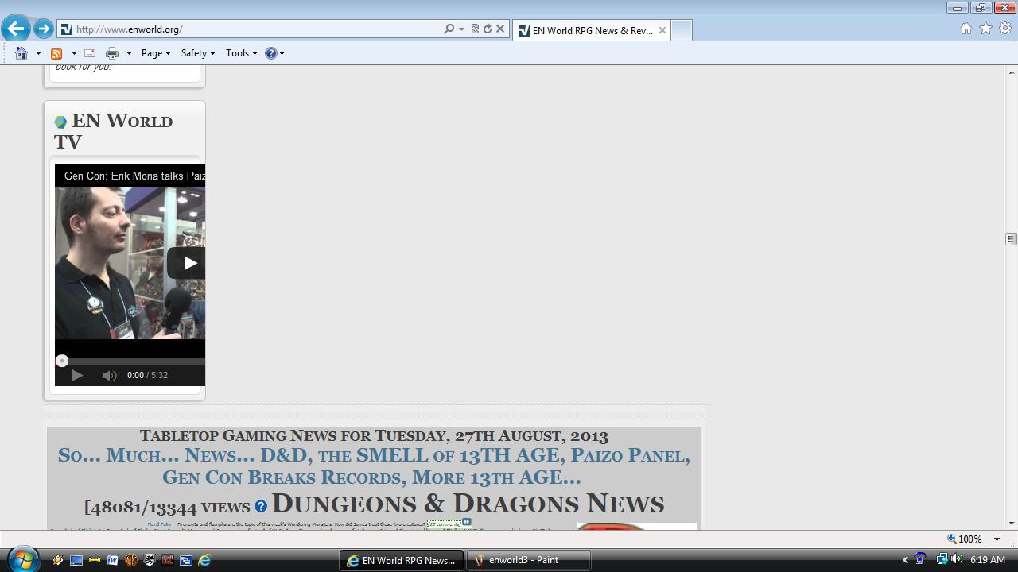Refresh the page with reload icon

coord(488,29)
